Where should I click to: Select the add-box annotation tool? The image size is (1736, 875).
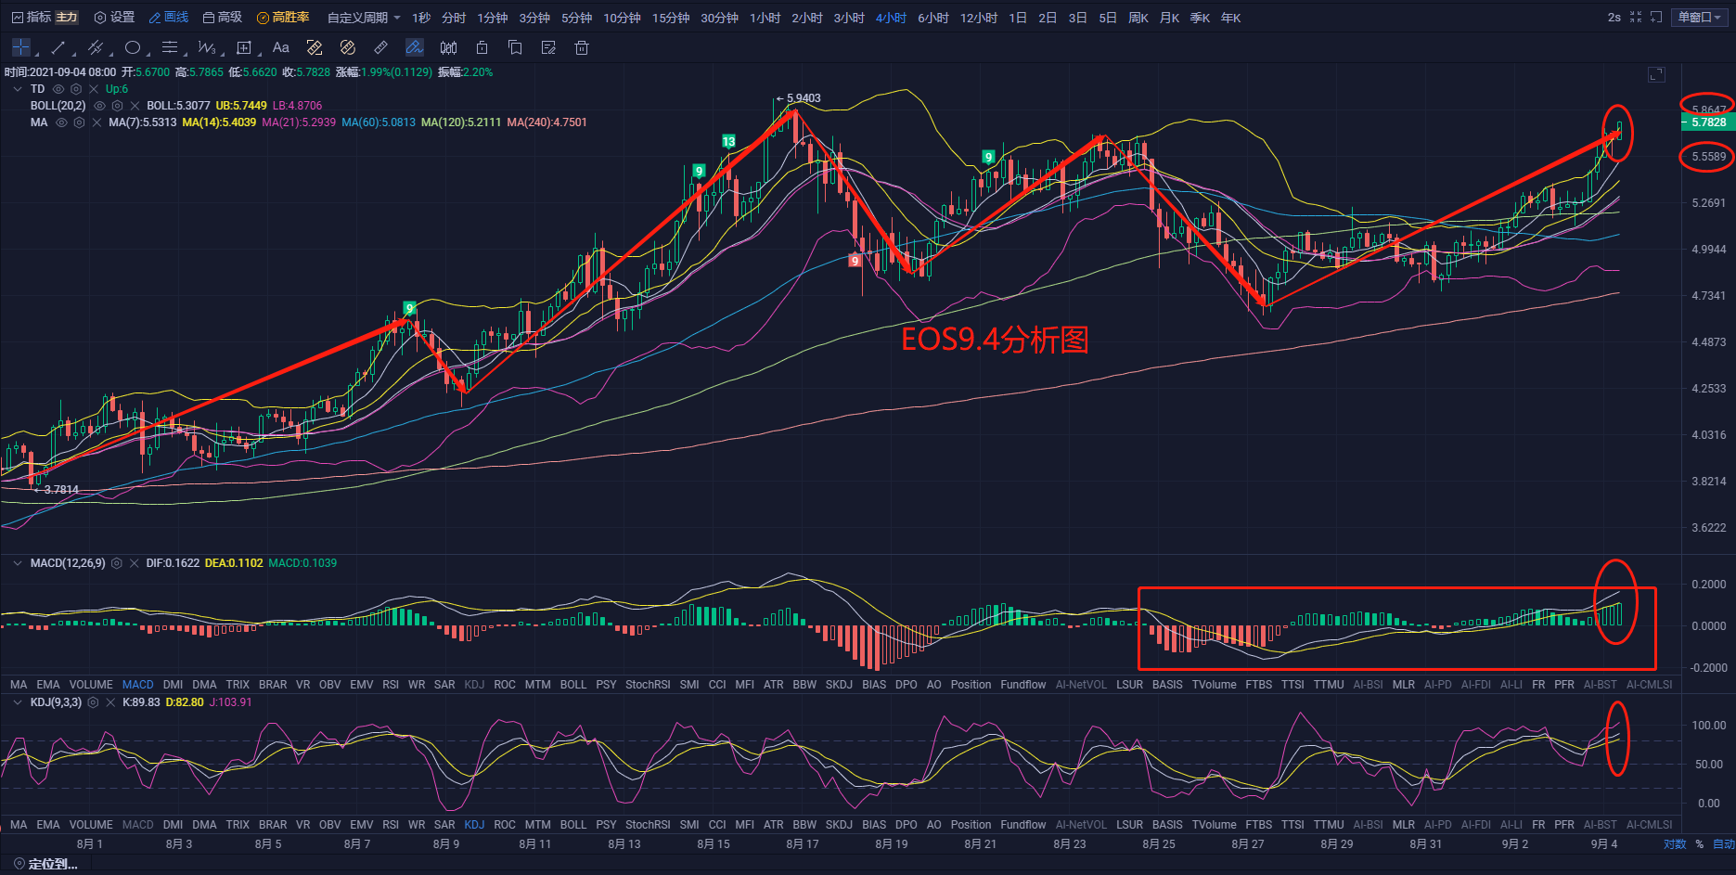pyautogui.click(x=244, y=47)
